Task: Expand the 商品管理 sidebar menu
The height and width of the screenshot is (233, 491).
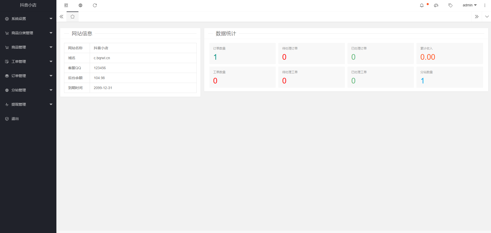Action: [28, 47]
